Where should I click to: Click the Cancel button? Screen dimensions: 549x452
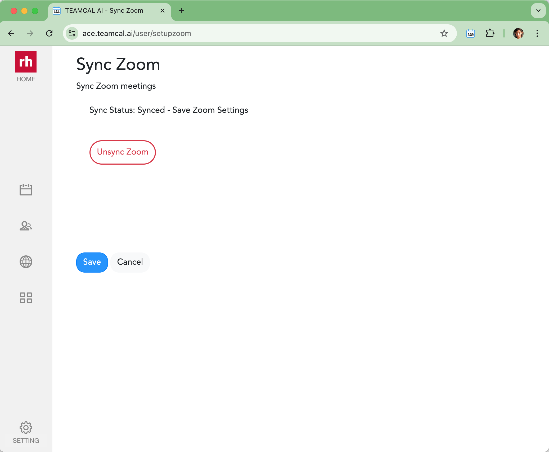click(x=130, y=262)
